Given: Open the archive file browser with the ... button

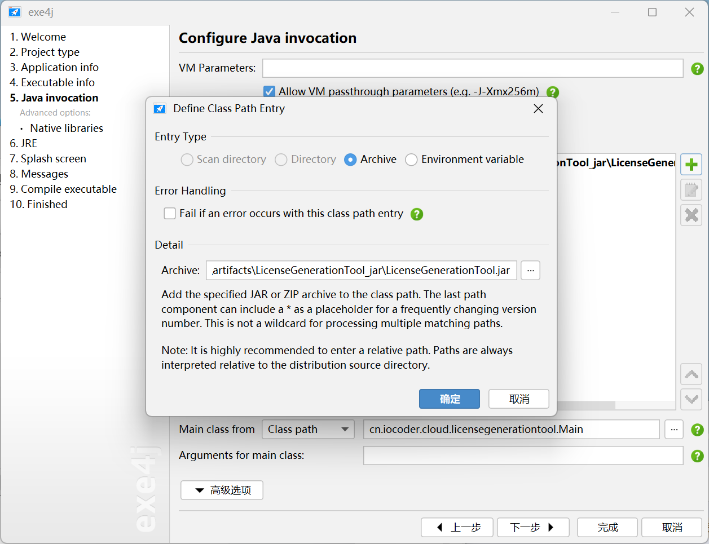Looking at the screenshot, I should click(x=530, y=270).
